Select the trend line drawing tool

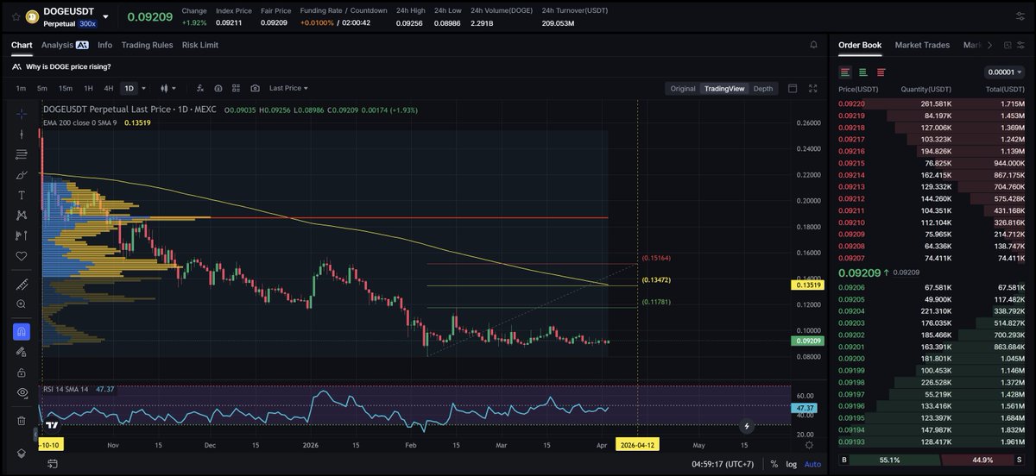point(22,134)
